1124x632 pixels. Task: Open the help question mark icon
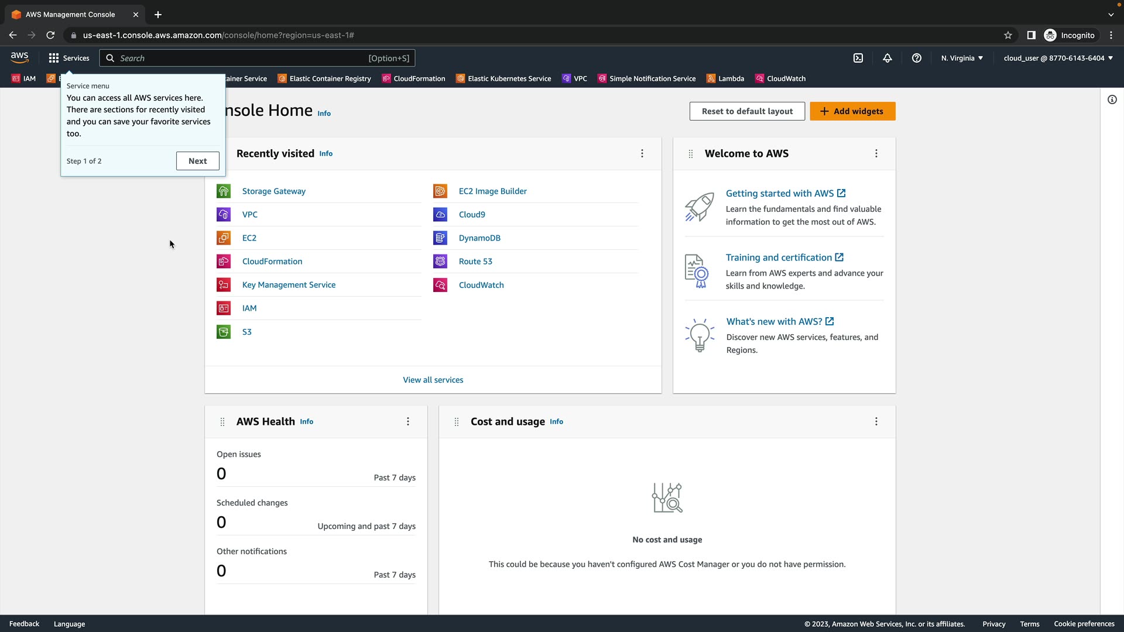917,58
